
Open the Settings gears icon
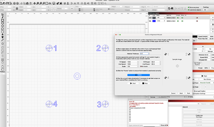click(x=58, y=3)
